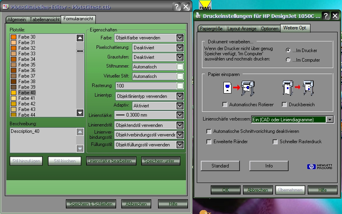Open the Linientyp dropdown
The height and width of the screenshot is (214, 342).
point(180,96)
